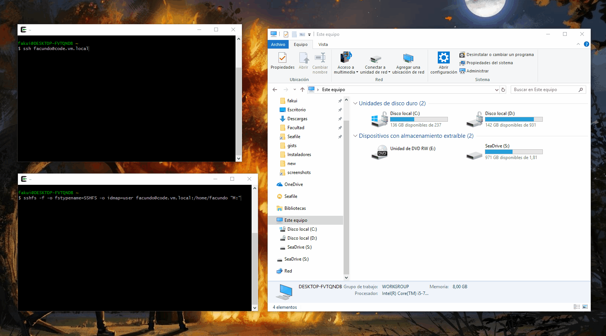
Task: Select OneDrive in navigation pane
Action: (293, 184)
